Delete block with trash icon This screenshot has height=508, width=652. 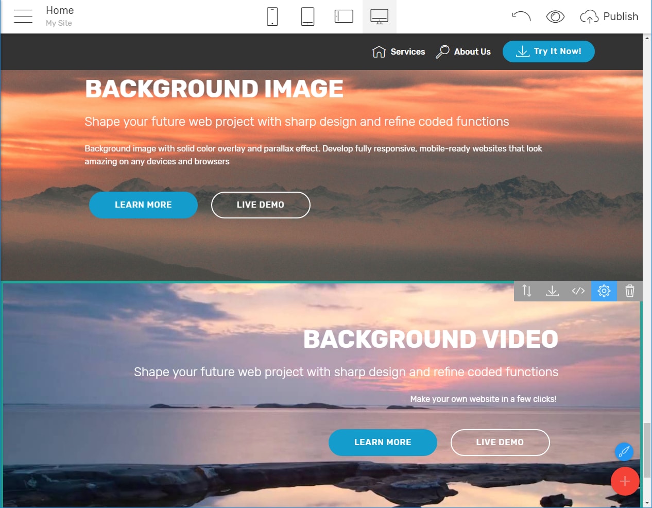click(630, 291)
